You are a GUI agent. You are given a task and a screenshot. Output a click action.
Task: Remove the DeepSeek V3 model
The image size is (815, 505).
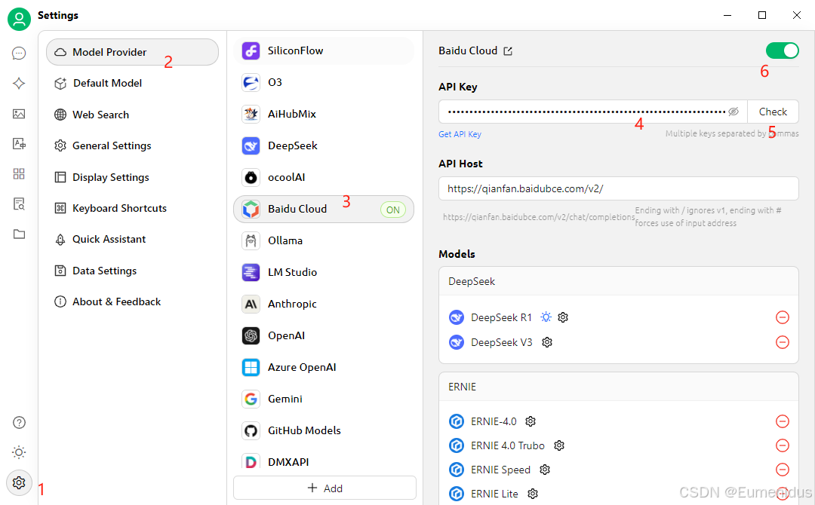point(783,342)
